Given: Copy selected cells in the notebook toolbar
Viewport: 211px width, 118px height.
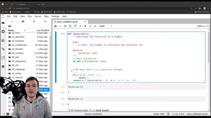Looking at the screenshot, I should tap(70, 26).
